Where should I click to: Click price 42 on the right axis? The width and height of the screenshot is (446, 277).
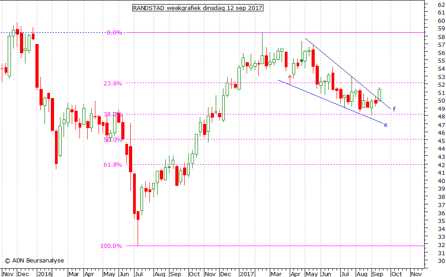[441, 165]
